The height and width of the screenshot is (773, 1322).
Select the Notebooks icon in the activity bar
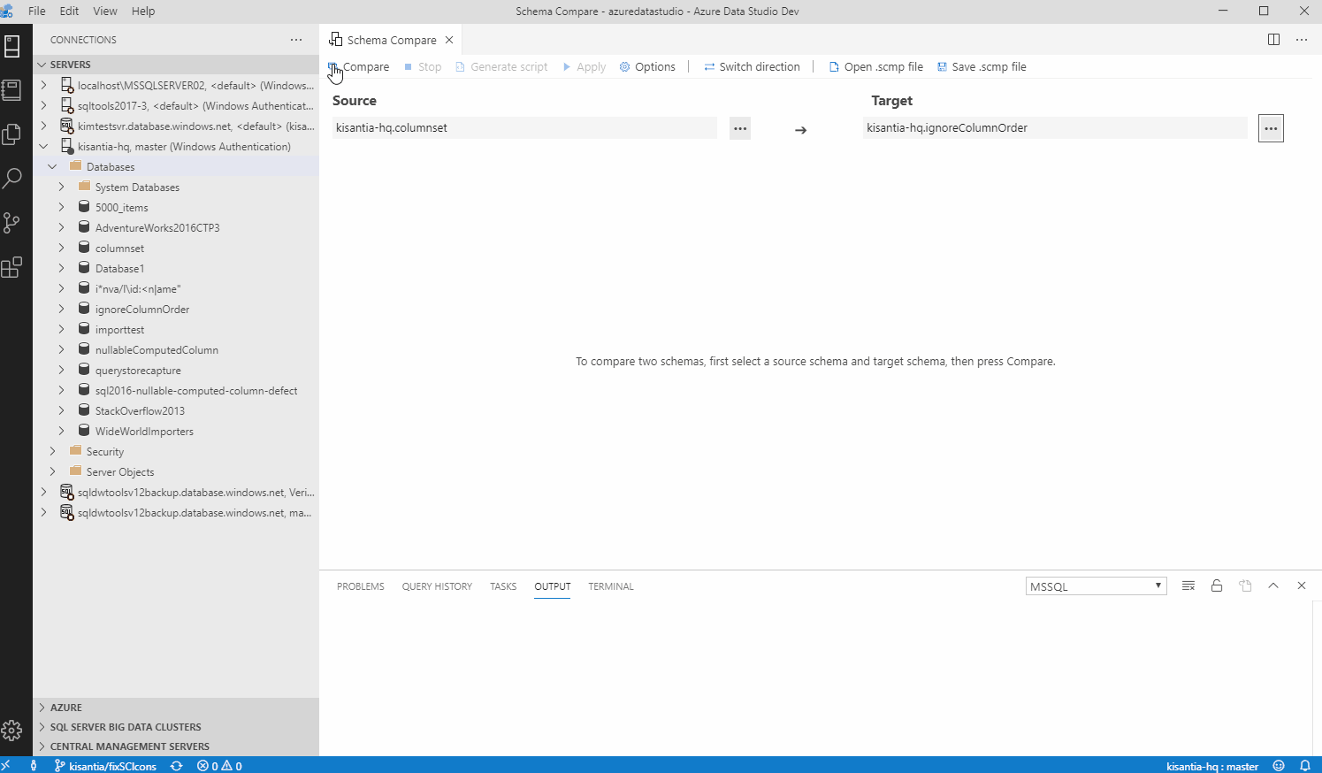[x=12, y=90]
